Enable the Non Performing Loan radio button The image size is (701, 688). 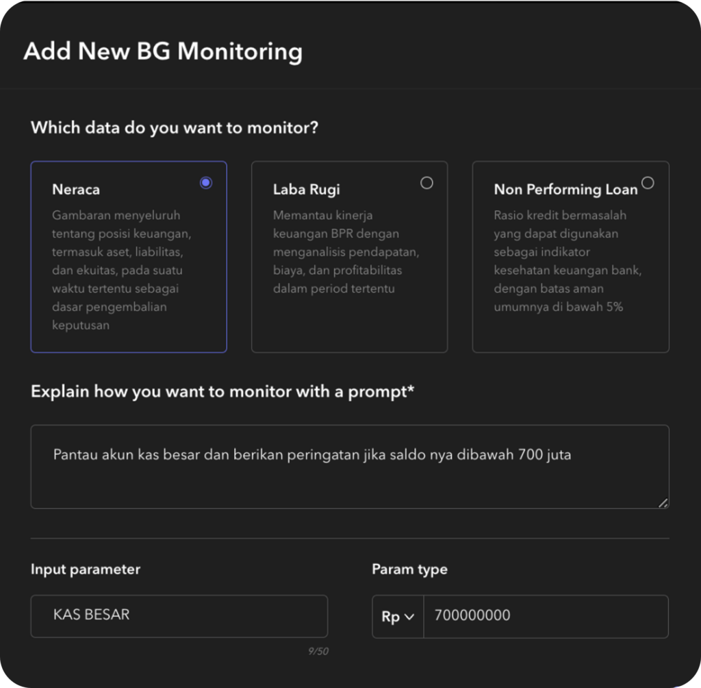pos(648,183)
